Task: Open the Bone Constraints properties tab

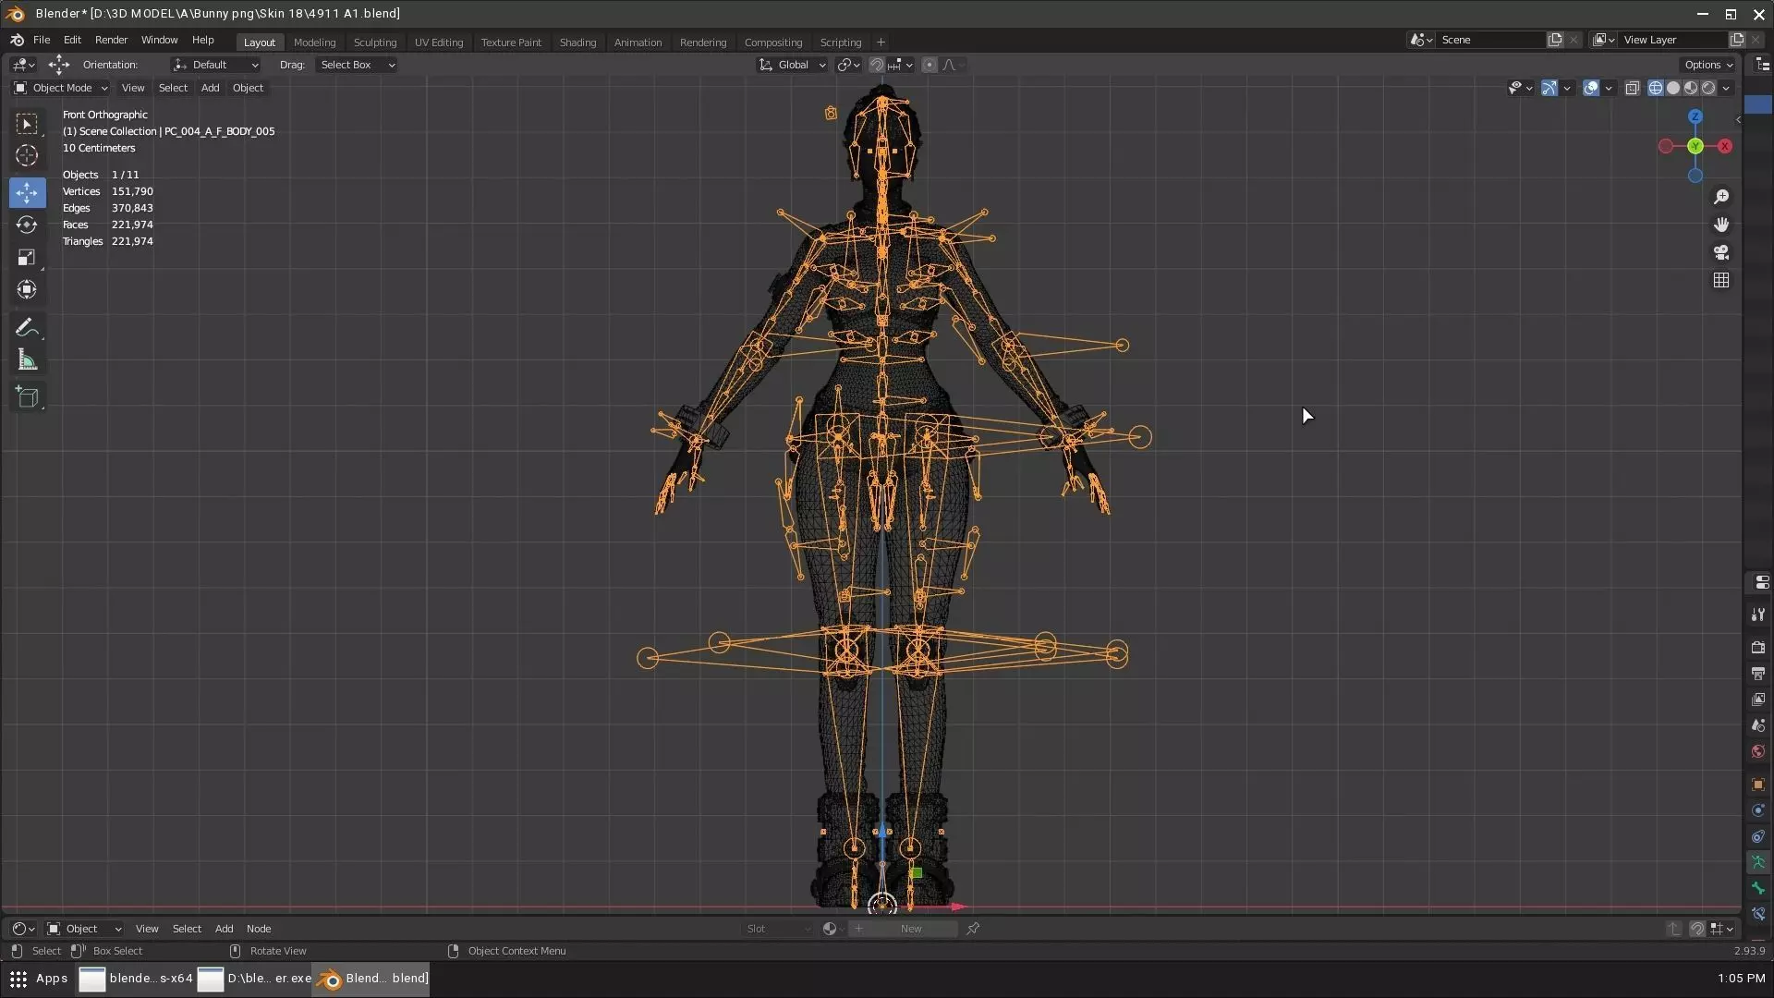Action: click(1758, 914)
